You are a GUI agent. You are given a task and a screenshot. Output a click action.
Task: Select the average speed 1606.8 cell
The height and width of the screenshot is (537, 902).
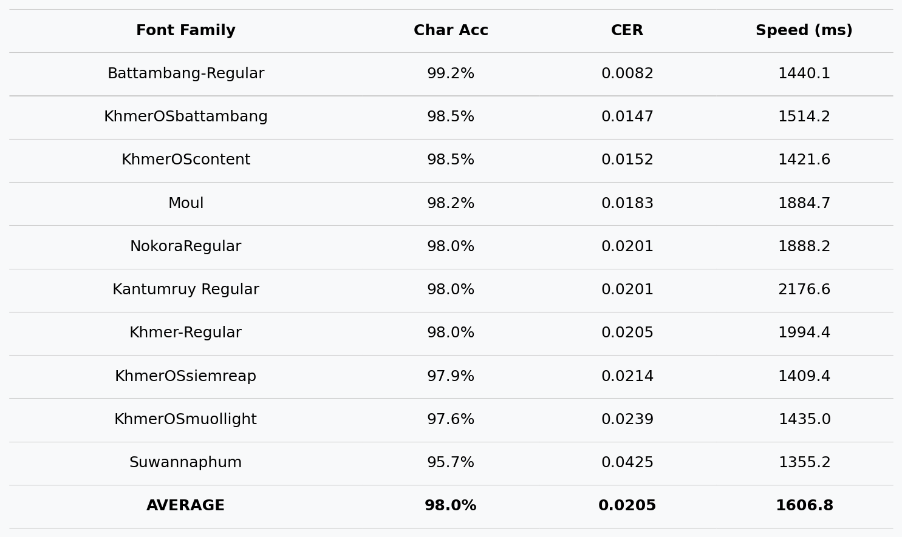pyautogui.click(x=804, y=506)
